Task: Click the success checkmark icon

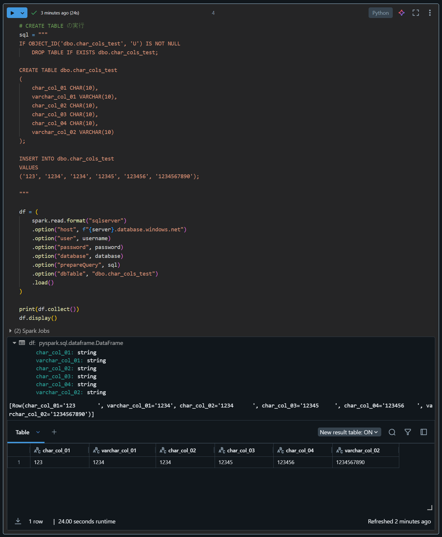Action: click(x=34, y=13)
